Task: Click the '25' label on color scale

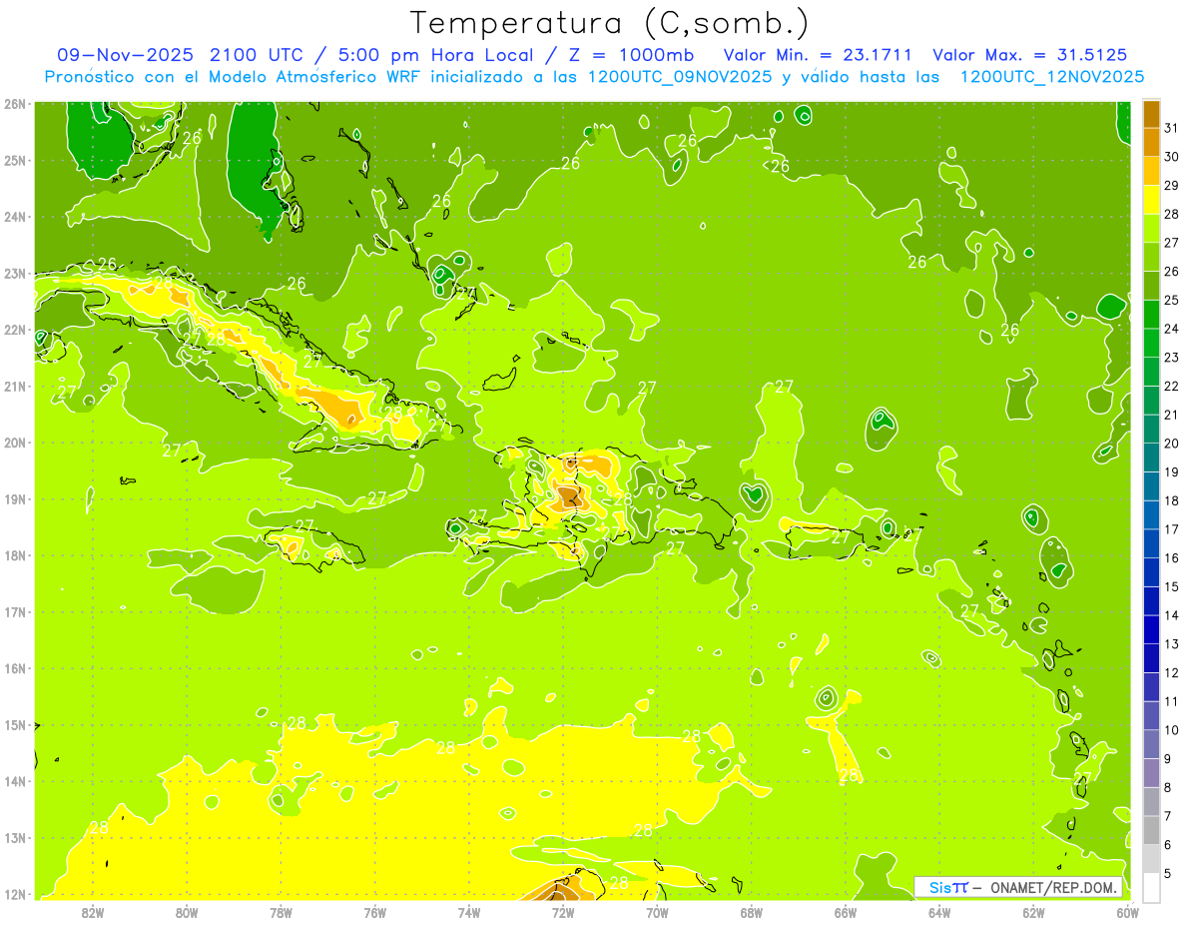Action: [1171, 300]
